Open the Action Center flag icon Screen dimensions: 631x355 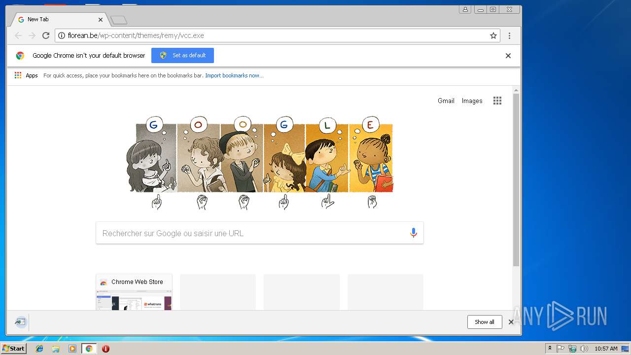[561, 349]
